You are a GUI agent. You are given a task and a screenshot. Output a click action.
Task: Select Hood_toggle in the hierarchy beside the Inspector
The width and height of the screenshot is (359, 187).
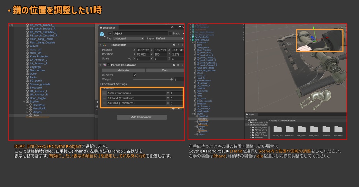(x=38, y=98)
